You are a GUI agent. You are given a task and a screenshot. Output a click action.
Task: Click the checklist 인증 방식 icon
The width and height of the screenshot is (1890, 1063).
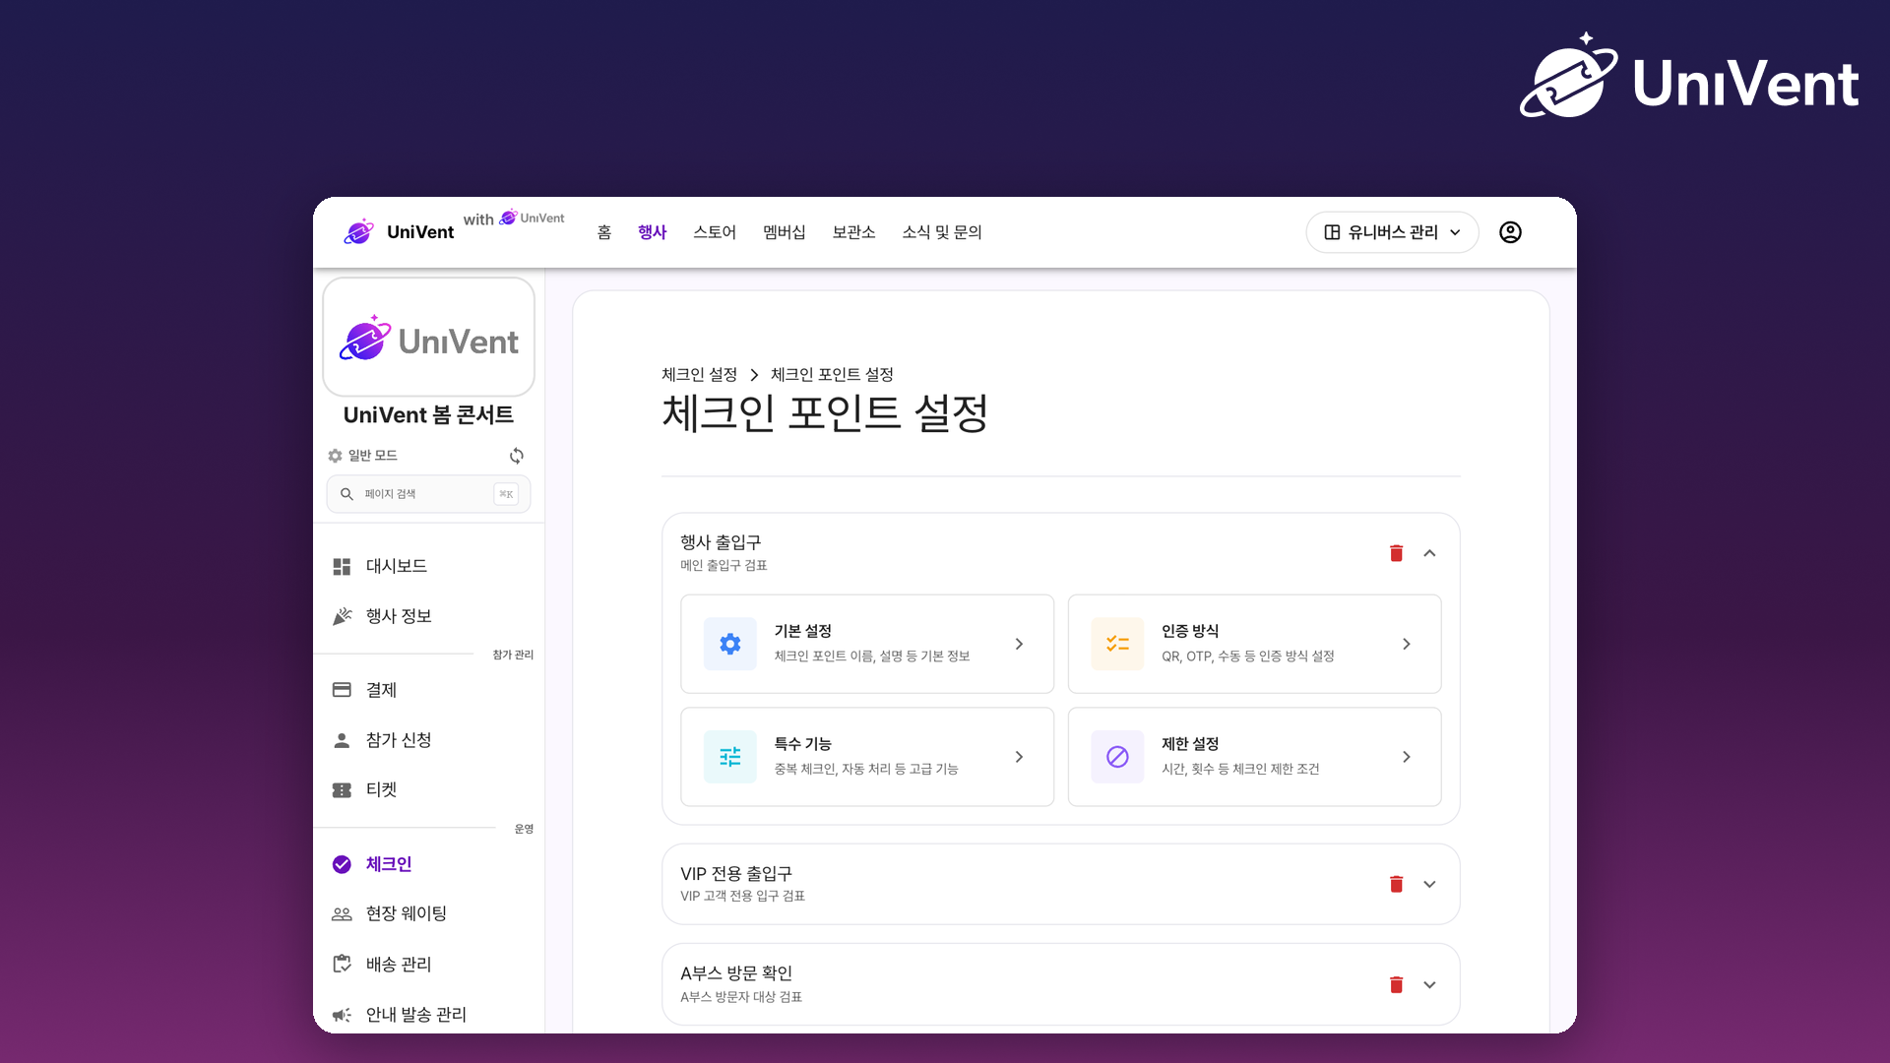1117,644
